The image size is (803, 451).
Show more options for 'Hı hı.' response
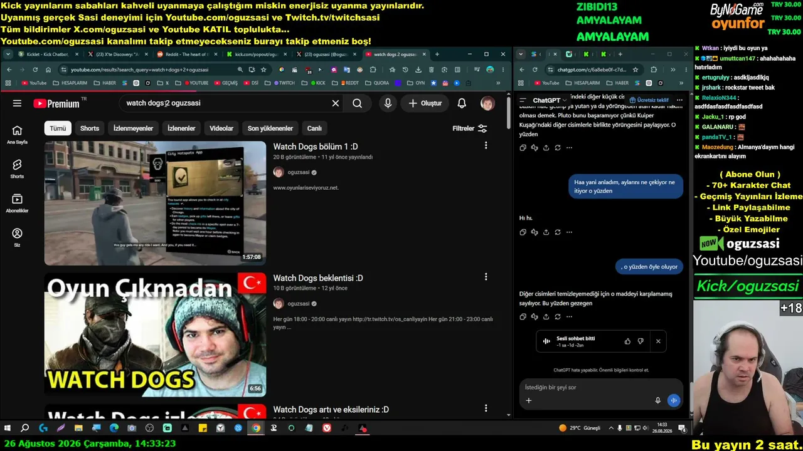tap(569, 232)
